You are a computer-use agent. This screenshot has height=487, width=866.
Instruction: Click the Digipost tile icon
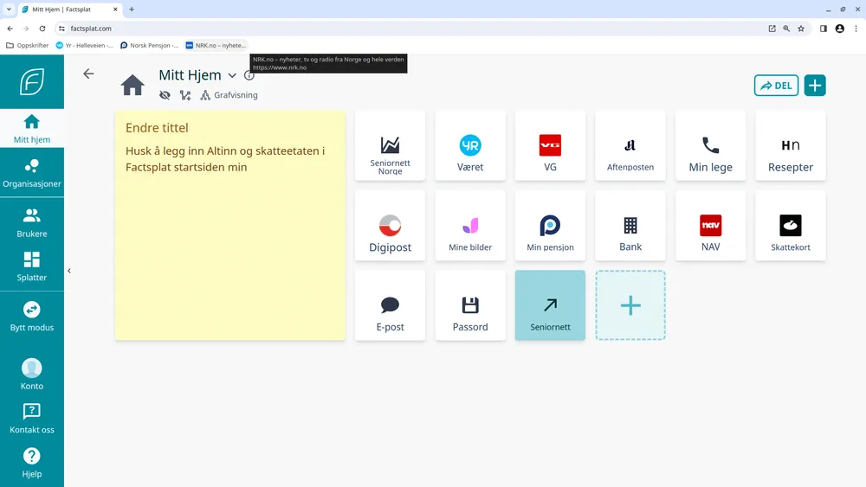[391, 226]
